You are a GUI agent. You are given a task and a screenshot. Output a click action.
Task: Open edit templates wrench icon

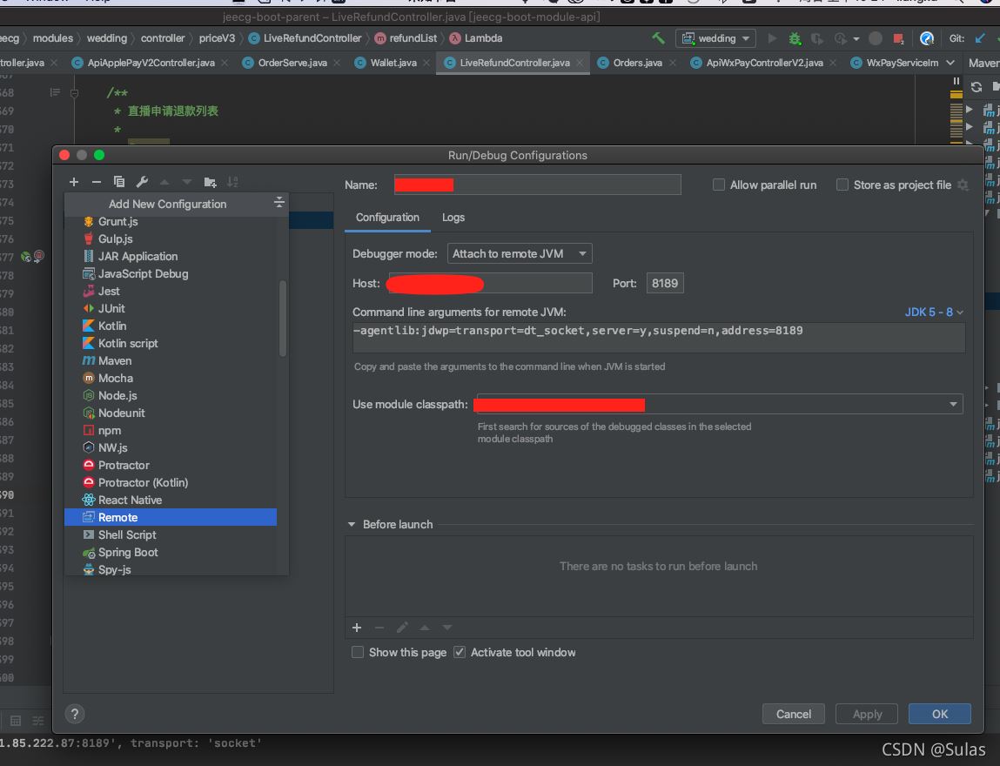pyautogui.click(x=142, y=183)
